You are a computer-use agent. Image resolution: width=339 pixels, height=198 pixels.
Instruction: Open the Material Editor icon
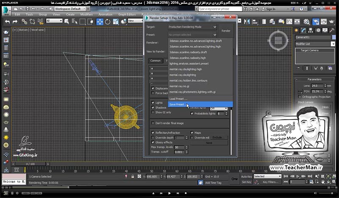pos(306,22)
